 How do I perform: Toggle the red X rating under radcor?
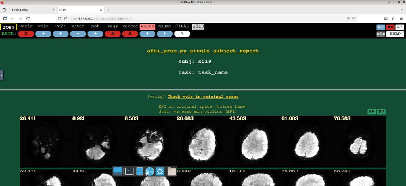pos(130,34)
